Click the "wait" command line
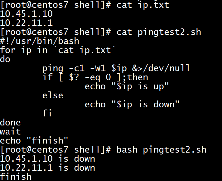Image resolution: width=222 pixels, height=181 pixels. (10, 132)
